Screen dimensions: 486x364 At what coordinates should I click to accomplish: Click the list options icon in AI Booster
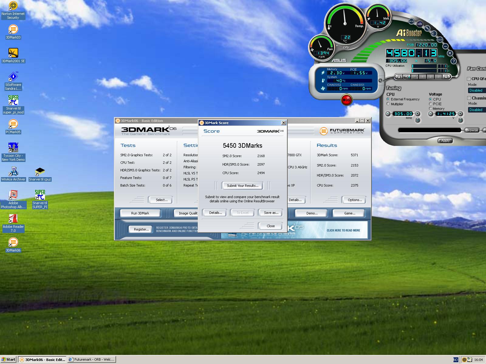tap(434, 33)
